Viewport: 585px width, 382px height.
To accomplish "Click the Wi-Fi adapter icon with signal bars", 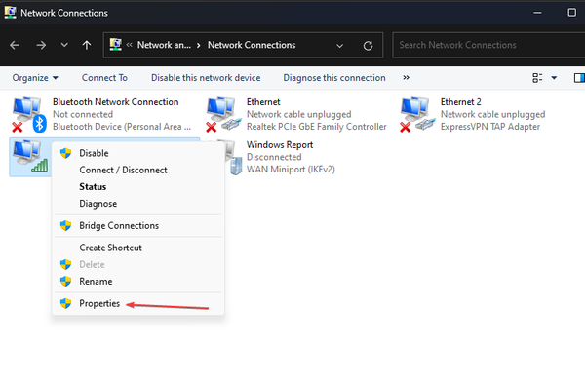I will tap(30, 156).
